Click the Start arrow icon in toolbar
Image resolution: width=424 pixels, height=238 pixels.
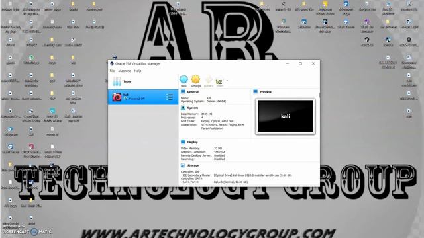coord(219,80)
